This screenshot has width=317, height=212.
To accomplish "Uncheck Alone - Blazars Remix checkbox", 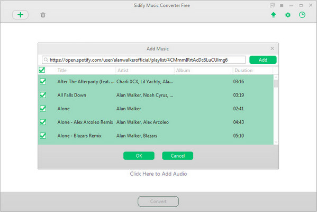I will coord(43,136).
